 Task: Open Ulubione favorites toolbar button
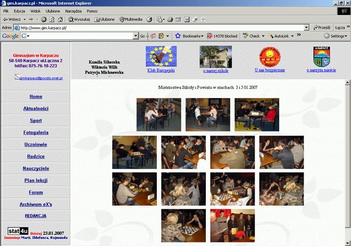click(x=104, y=19)
